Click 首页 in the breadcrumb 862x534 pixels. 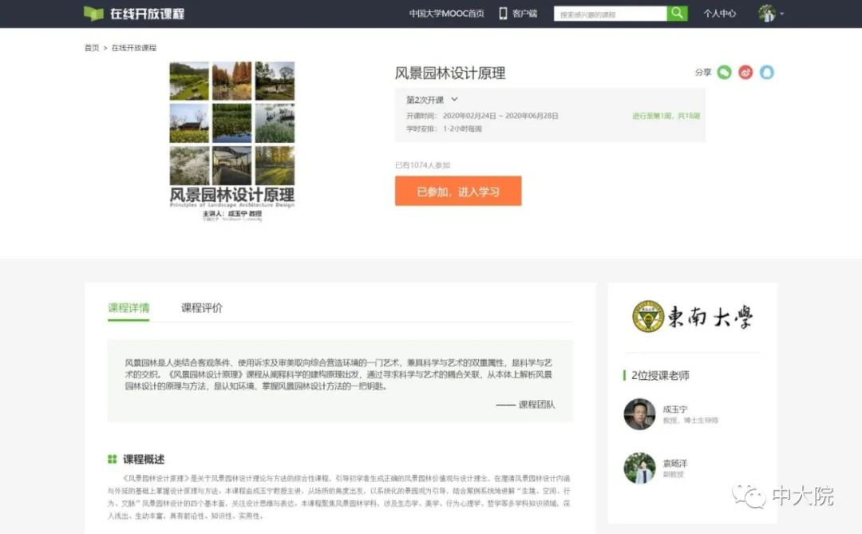point(92,48)
